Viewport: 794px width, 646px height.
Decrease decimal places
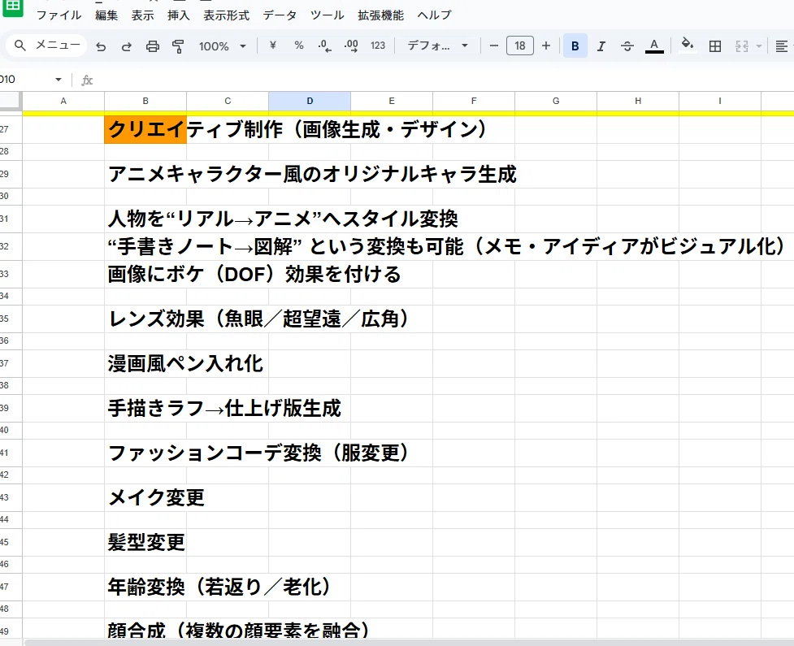[324, 46]
